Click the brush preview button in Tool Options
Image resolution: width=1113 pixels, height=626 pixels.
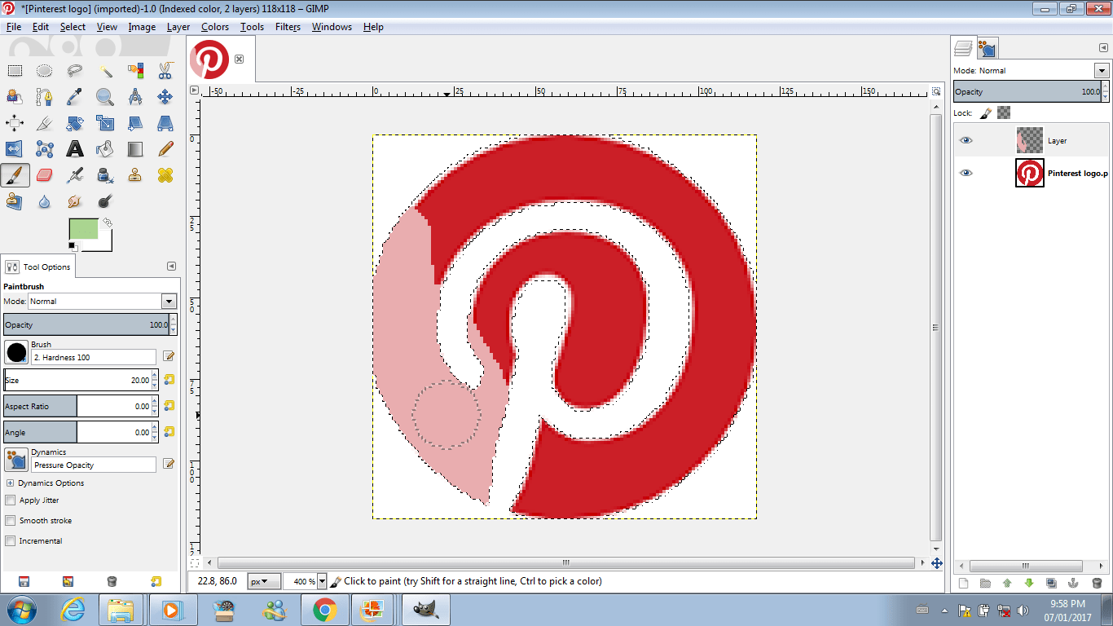(16, 352)
